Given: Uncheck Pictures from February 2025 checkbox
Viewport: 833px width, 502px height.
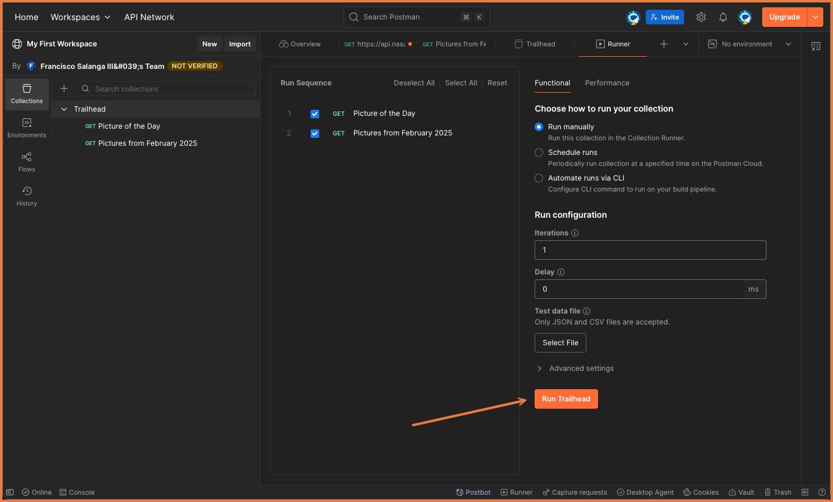Looking at the screenshot, I should tap(315, 133).
